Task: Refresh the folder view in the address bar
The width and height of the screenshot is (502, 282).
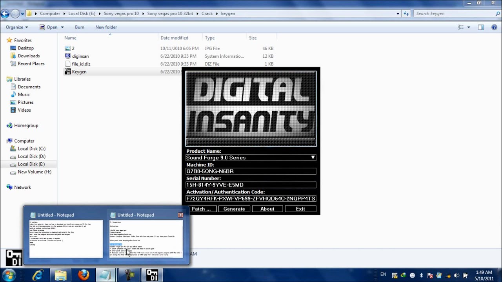Action: pos(406,14)
